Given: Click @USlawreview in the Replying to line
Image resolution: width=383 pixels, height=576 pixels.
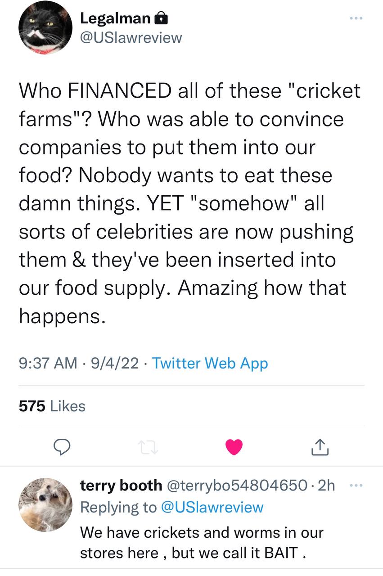Looking at the screenshot, I should click(x=212, y=507).
